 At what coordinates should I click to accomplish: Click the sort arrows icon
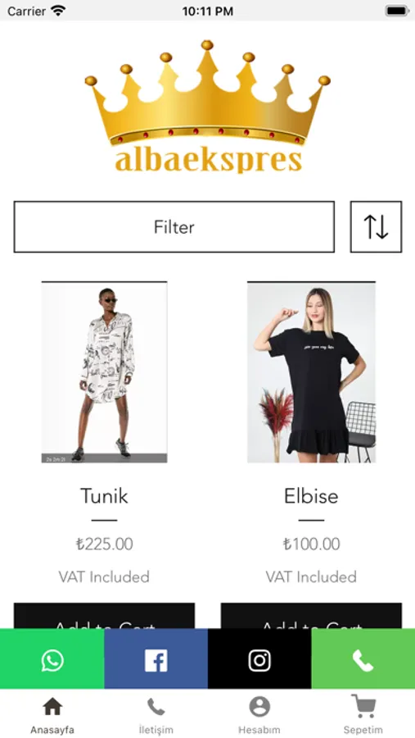pyautogui.click(x=376, y=227)
